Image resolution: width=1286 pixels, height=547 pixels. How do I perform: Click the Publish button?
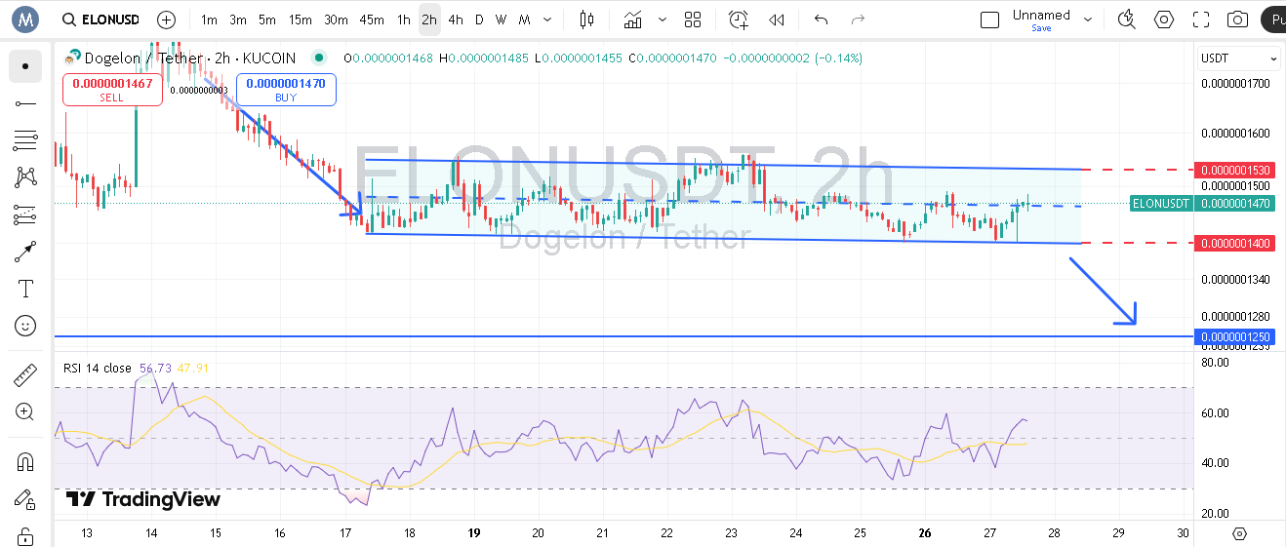tap(1272, 20)
